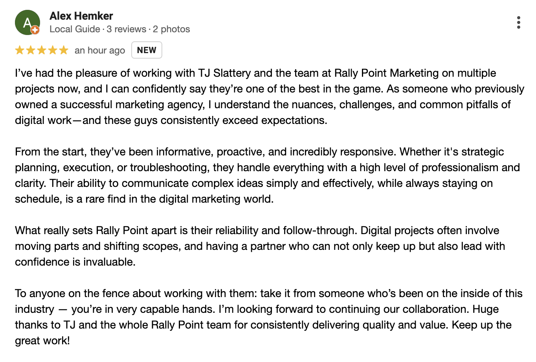Click the paragraph starting 'What really sets'
This screenshot has height=362, width=536.
pos(260,246)
